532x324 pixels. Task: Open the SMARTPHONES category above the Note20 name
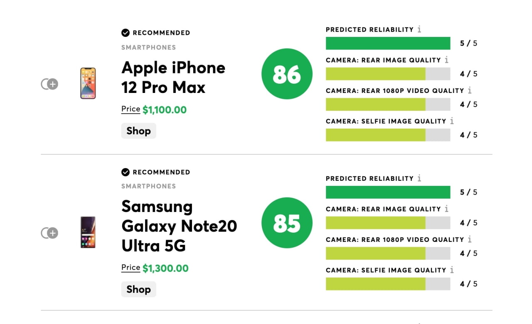(x=148, y=186)
